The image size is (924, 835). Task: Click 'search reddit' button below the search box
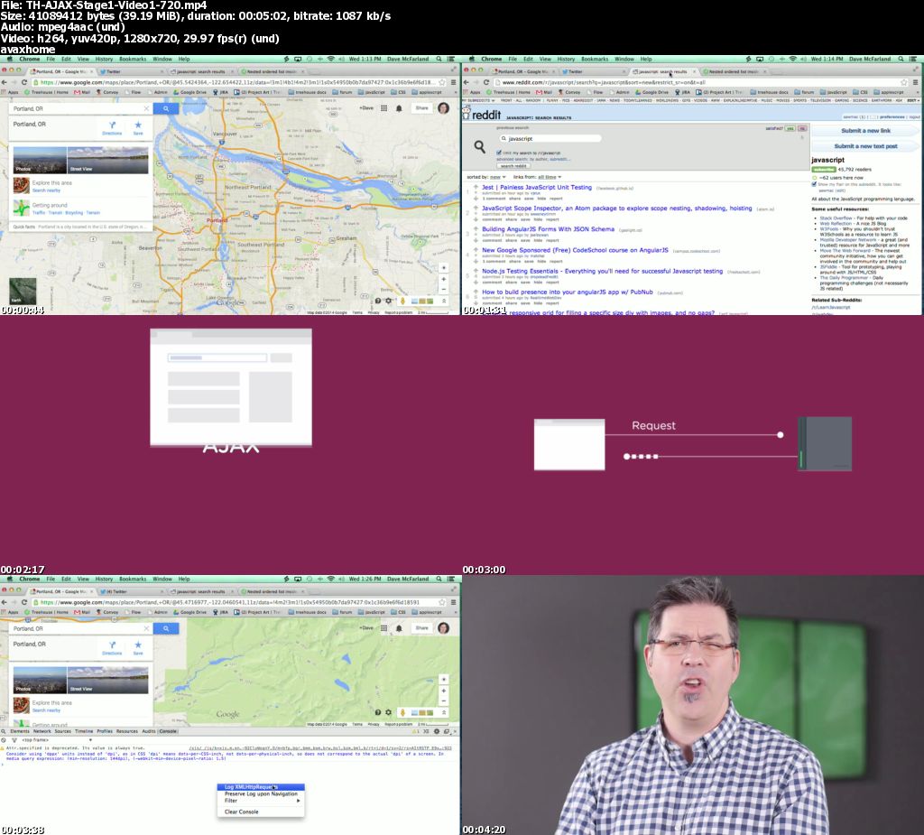point(513,166)
